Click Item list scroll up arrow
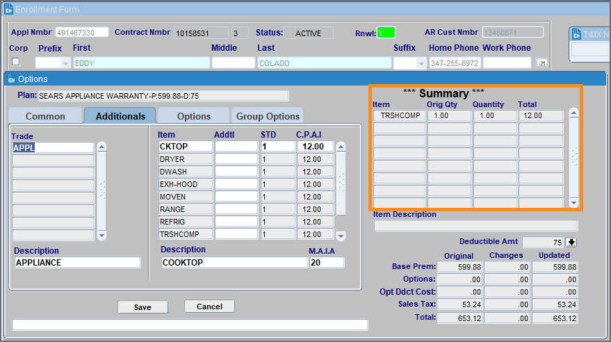The image size is (611, 342). (x=341, y=147)
